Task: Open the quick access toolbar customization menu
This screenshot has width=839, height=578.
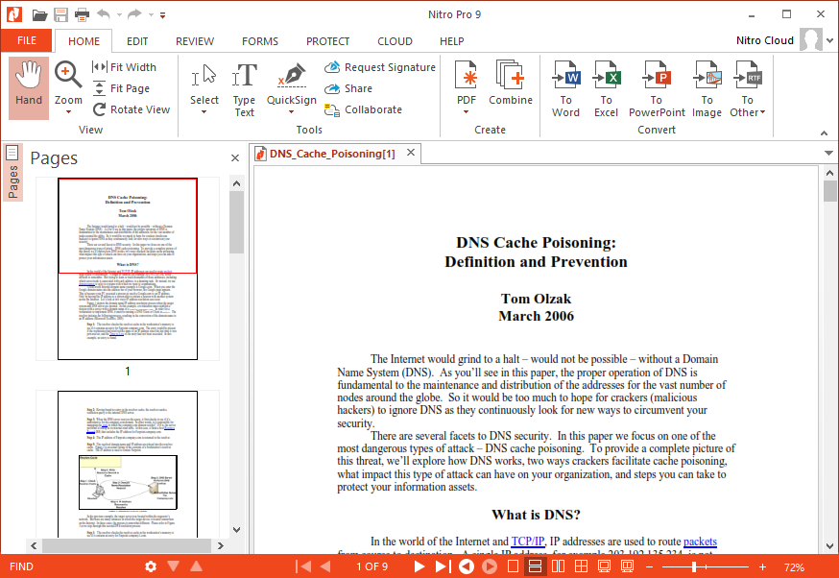Action: click(161, 13)
